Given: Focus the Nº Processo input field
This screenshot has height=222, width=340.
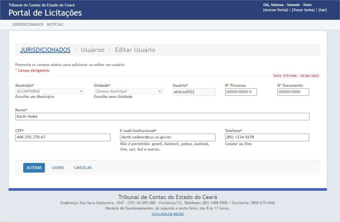Looking at the screenshot, I should (241, 92).
